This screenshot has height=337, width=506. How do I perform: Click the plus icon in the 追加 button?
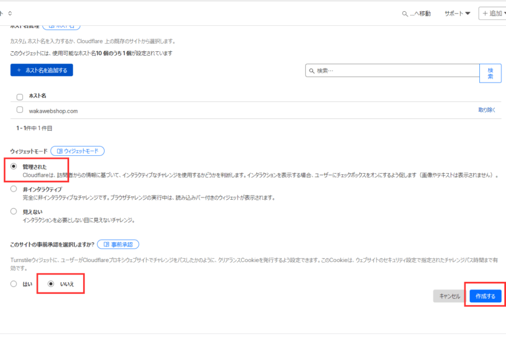click(485, 13)
